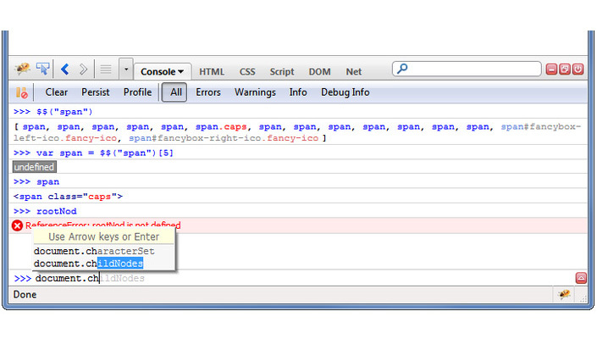Open the Console tab options menu
597x339 pixels.
pos(180,71)
